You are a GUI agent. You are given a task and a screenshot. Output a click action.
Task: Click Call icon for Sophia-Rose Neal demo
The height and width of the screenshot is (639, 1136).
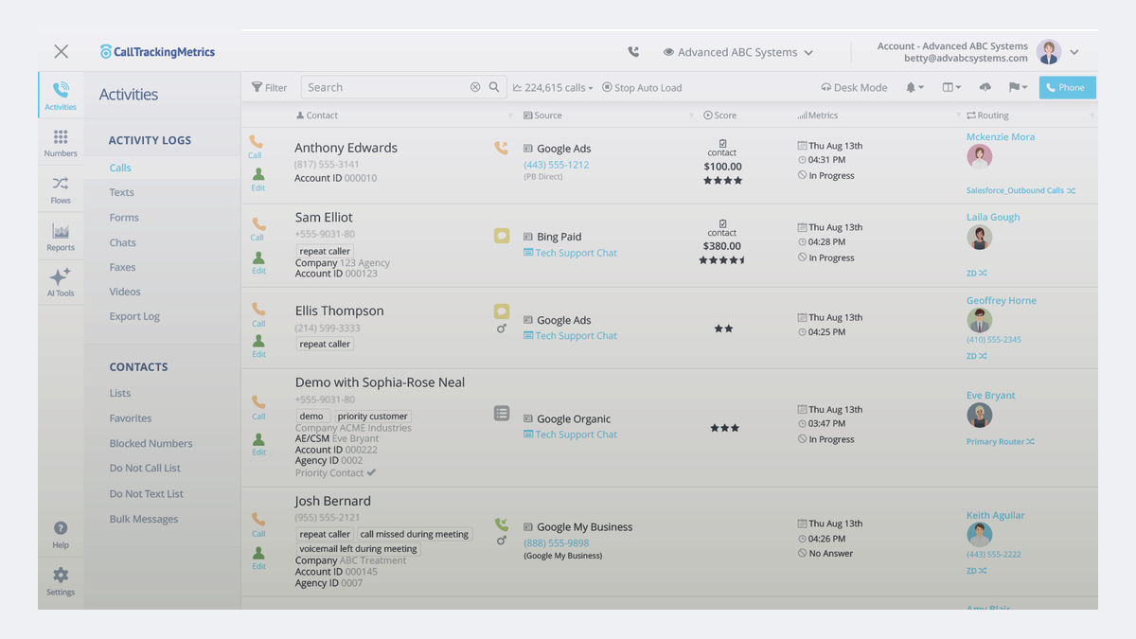[258, 408]
